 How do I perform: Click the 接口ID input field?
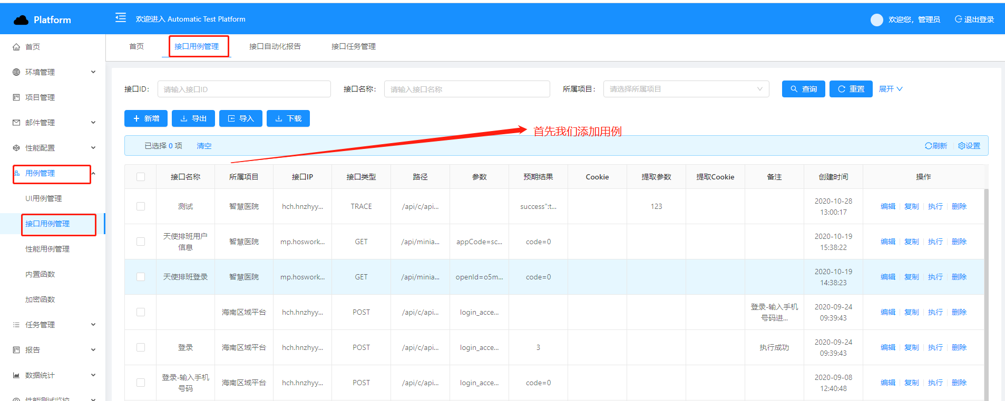click(243, 89)
